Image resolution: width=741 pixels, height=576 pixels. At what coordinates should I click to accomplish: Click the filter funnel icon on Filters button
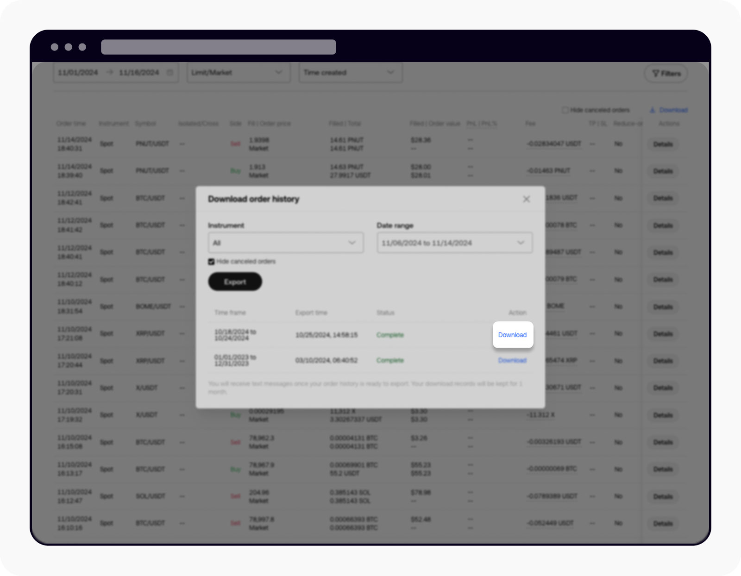(655, 73)
